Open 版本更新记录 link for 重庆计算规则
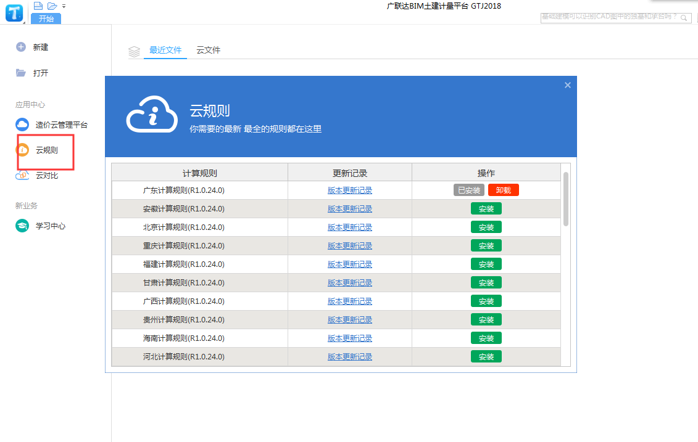This screenshot has width=698, height=442. (350, 245)
